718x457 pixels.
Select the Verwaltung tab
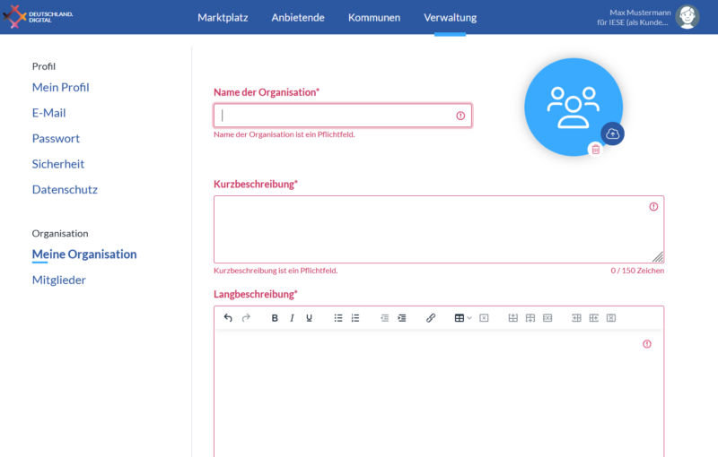click(x=451, y=17)
